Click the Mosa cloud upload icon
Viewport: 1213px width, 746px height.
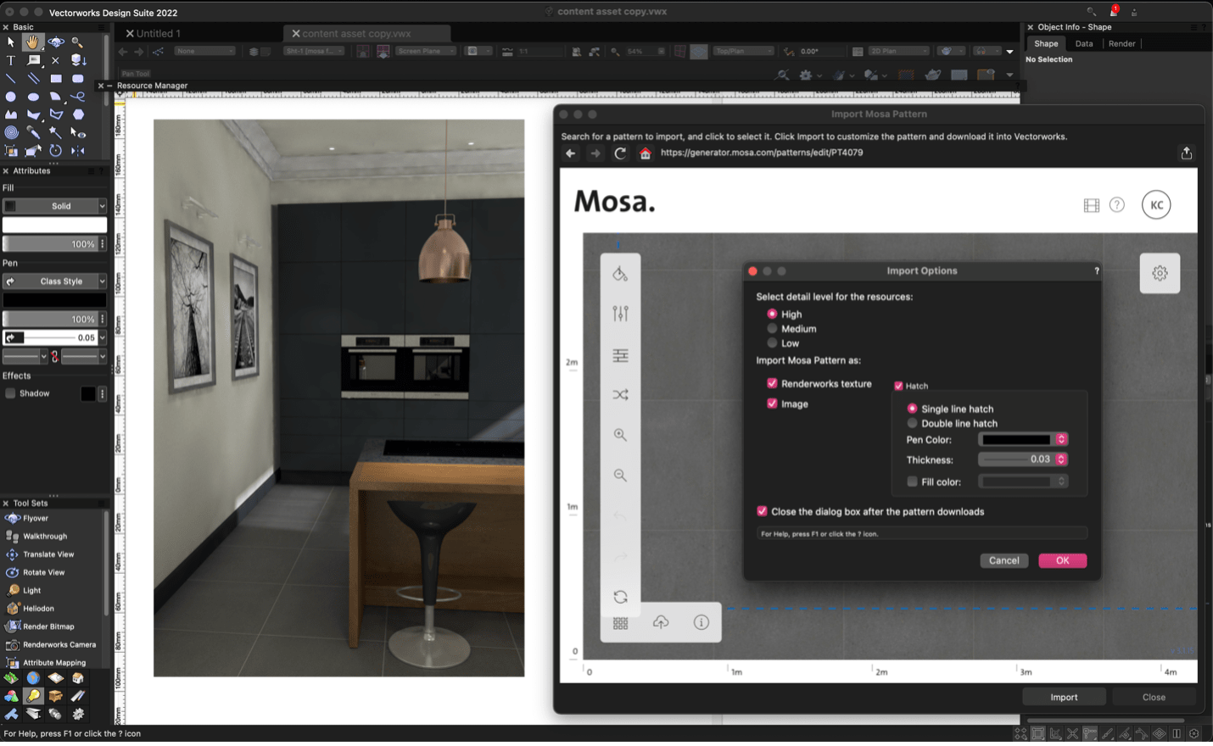click(x=661, y=622)
